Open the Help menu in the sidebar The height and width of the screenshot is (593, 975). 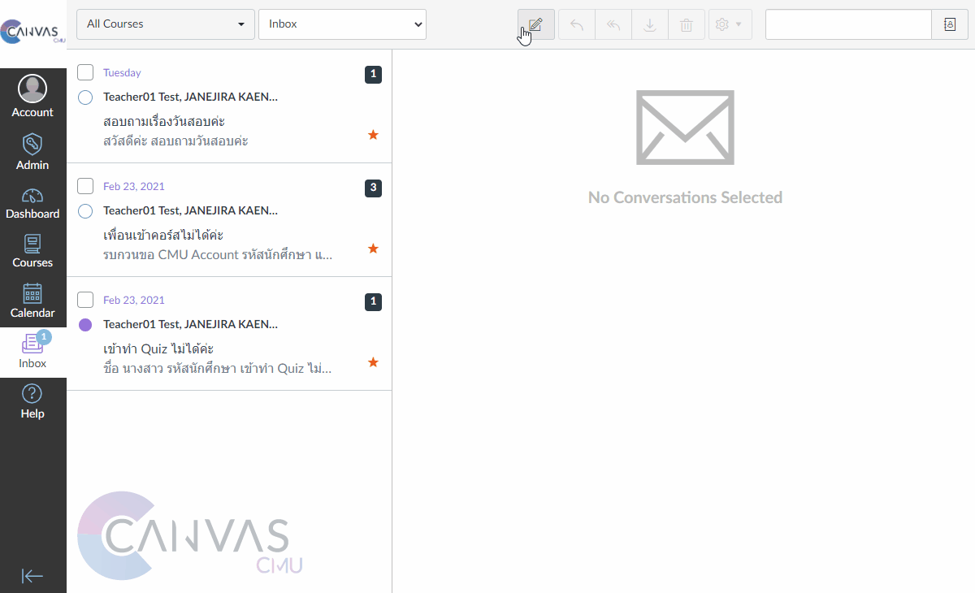[x=32, y=401]
